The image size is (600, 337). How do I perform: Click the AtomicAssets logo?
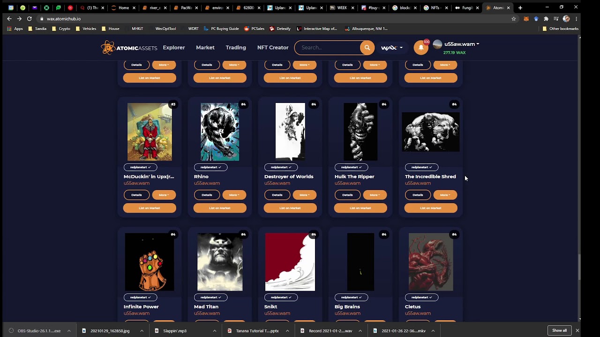pyautogui.click(x=129, y=48)
